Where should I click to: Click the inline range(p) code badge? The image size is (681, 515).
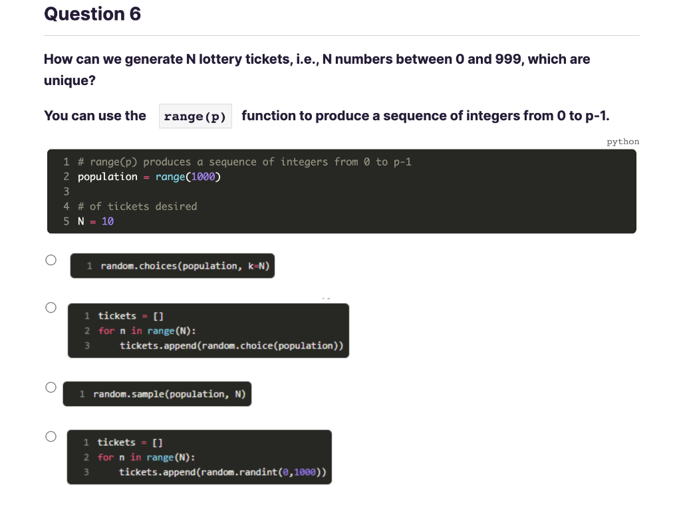(x=195, y=116)
